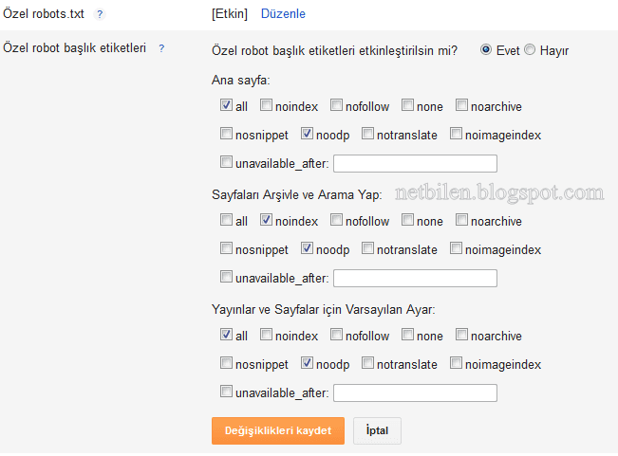Viewport: 618px width, 456px height.
Task: Click Değişiklikleri kaydet button
Action: (277, 430)
